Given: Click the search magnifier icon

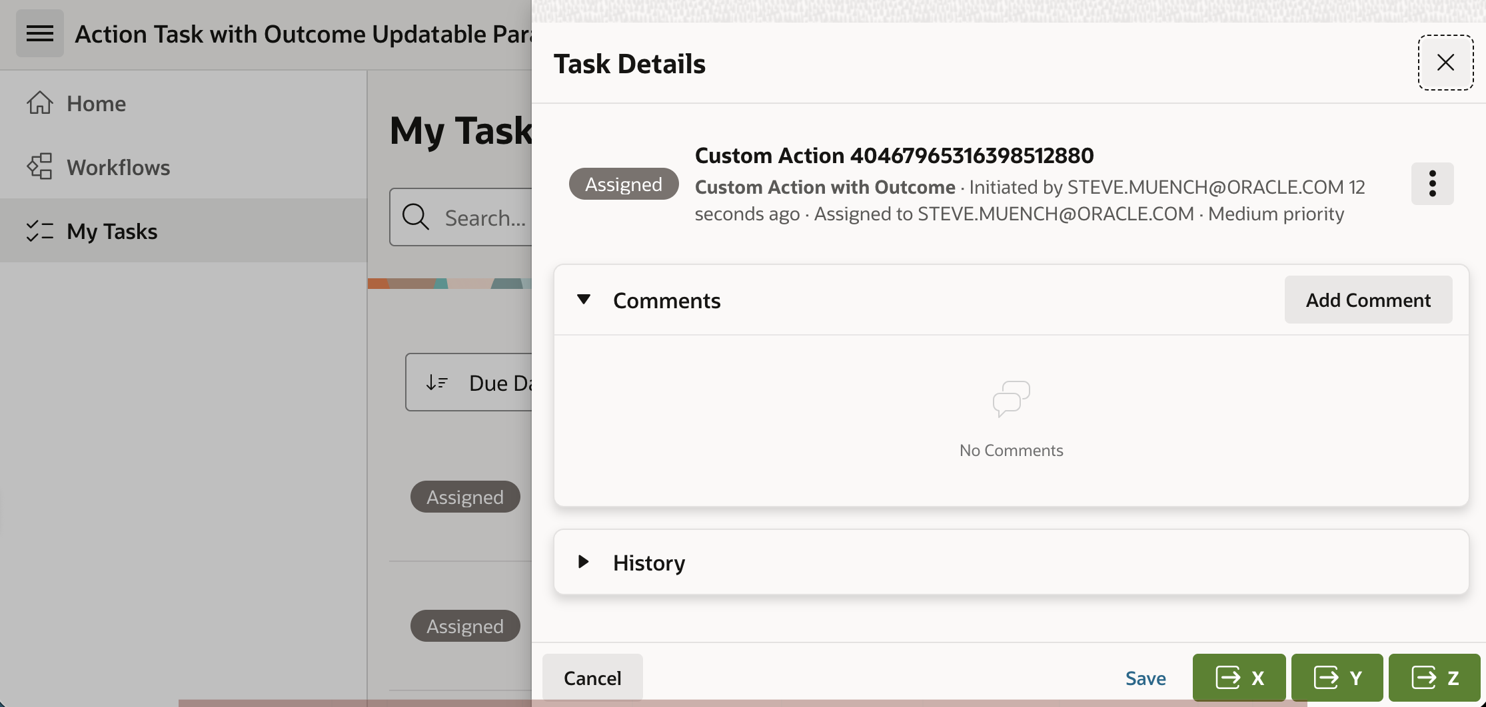Looking at the screenshot, I should coord(416,217).
